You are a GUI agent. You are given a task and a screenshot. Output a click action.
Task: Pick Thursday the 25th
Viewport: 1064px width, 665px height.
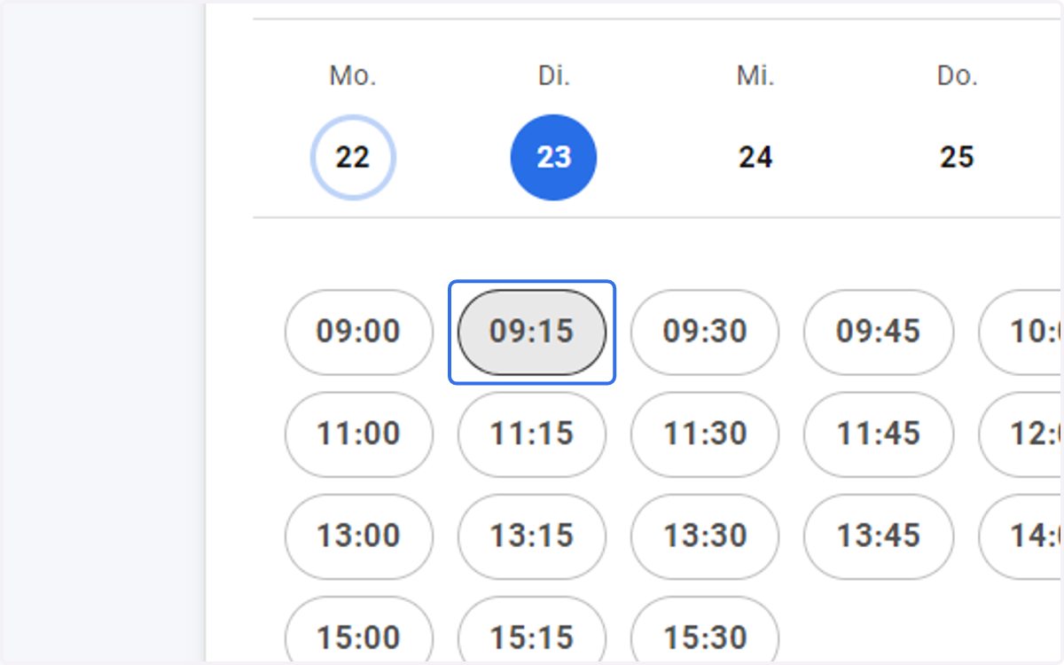tap(957, 158)
